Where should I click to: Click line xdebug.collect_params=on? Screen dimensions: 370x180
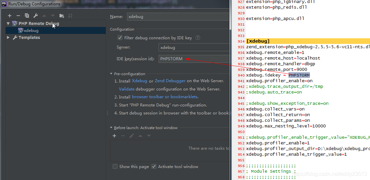tap(278, 120)
